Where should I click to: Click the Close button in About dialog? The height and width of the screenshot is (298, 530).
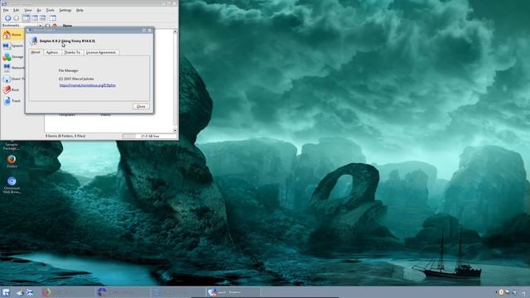pos(141,107)
